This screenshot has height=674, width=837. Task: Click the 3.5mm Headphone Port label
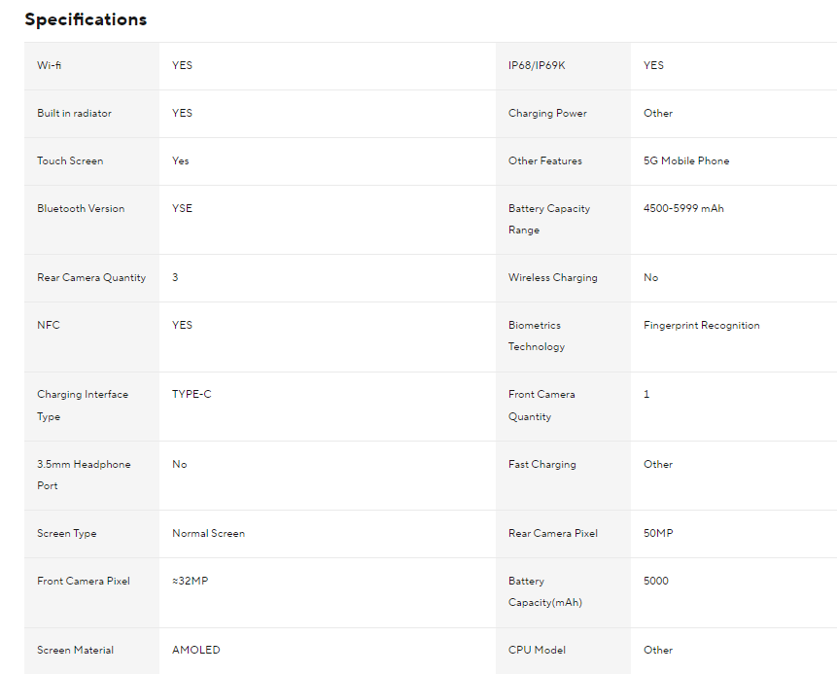(84, 475)
